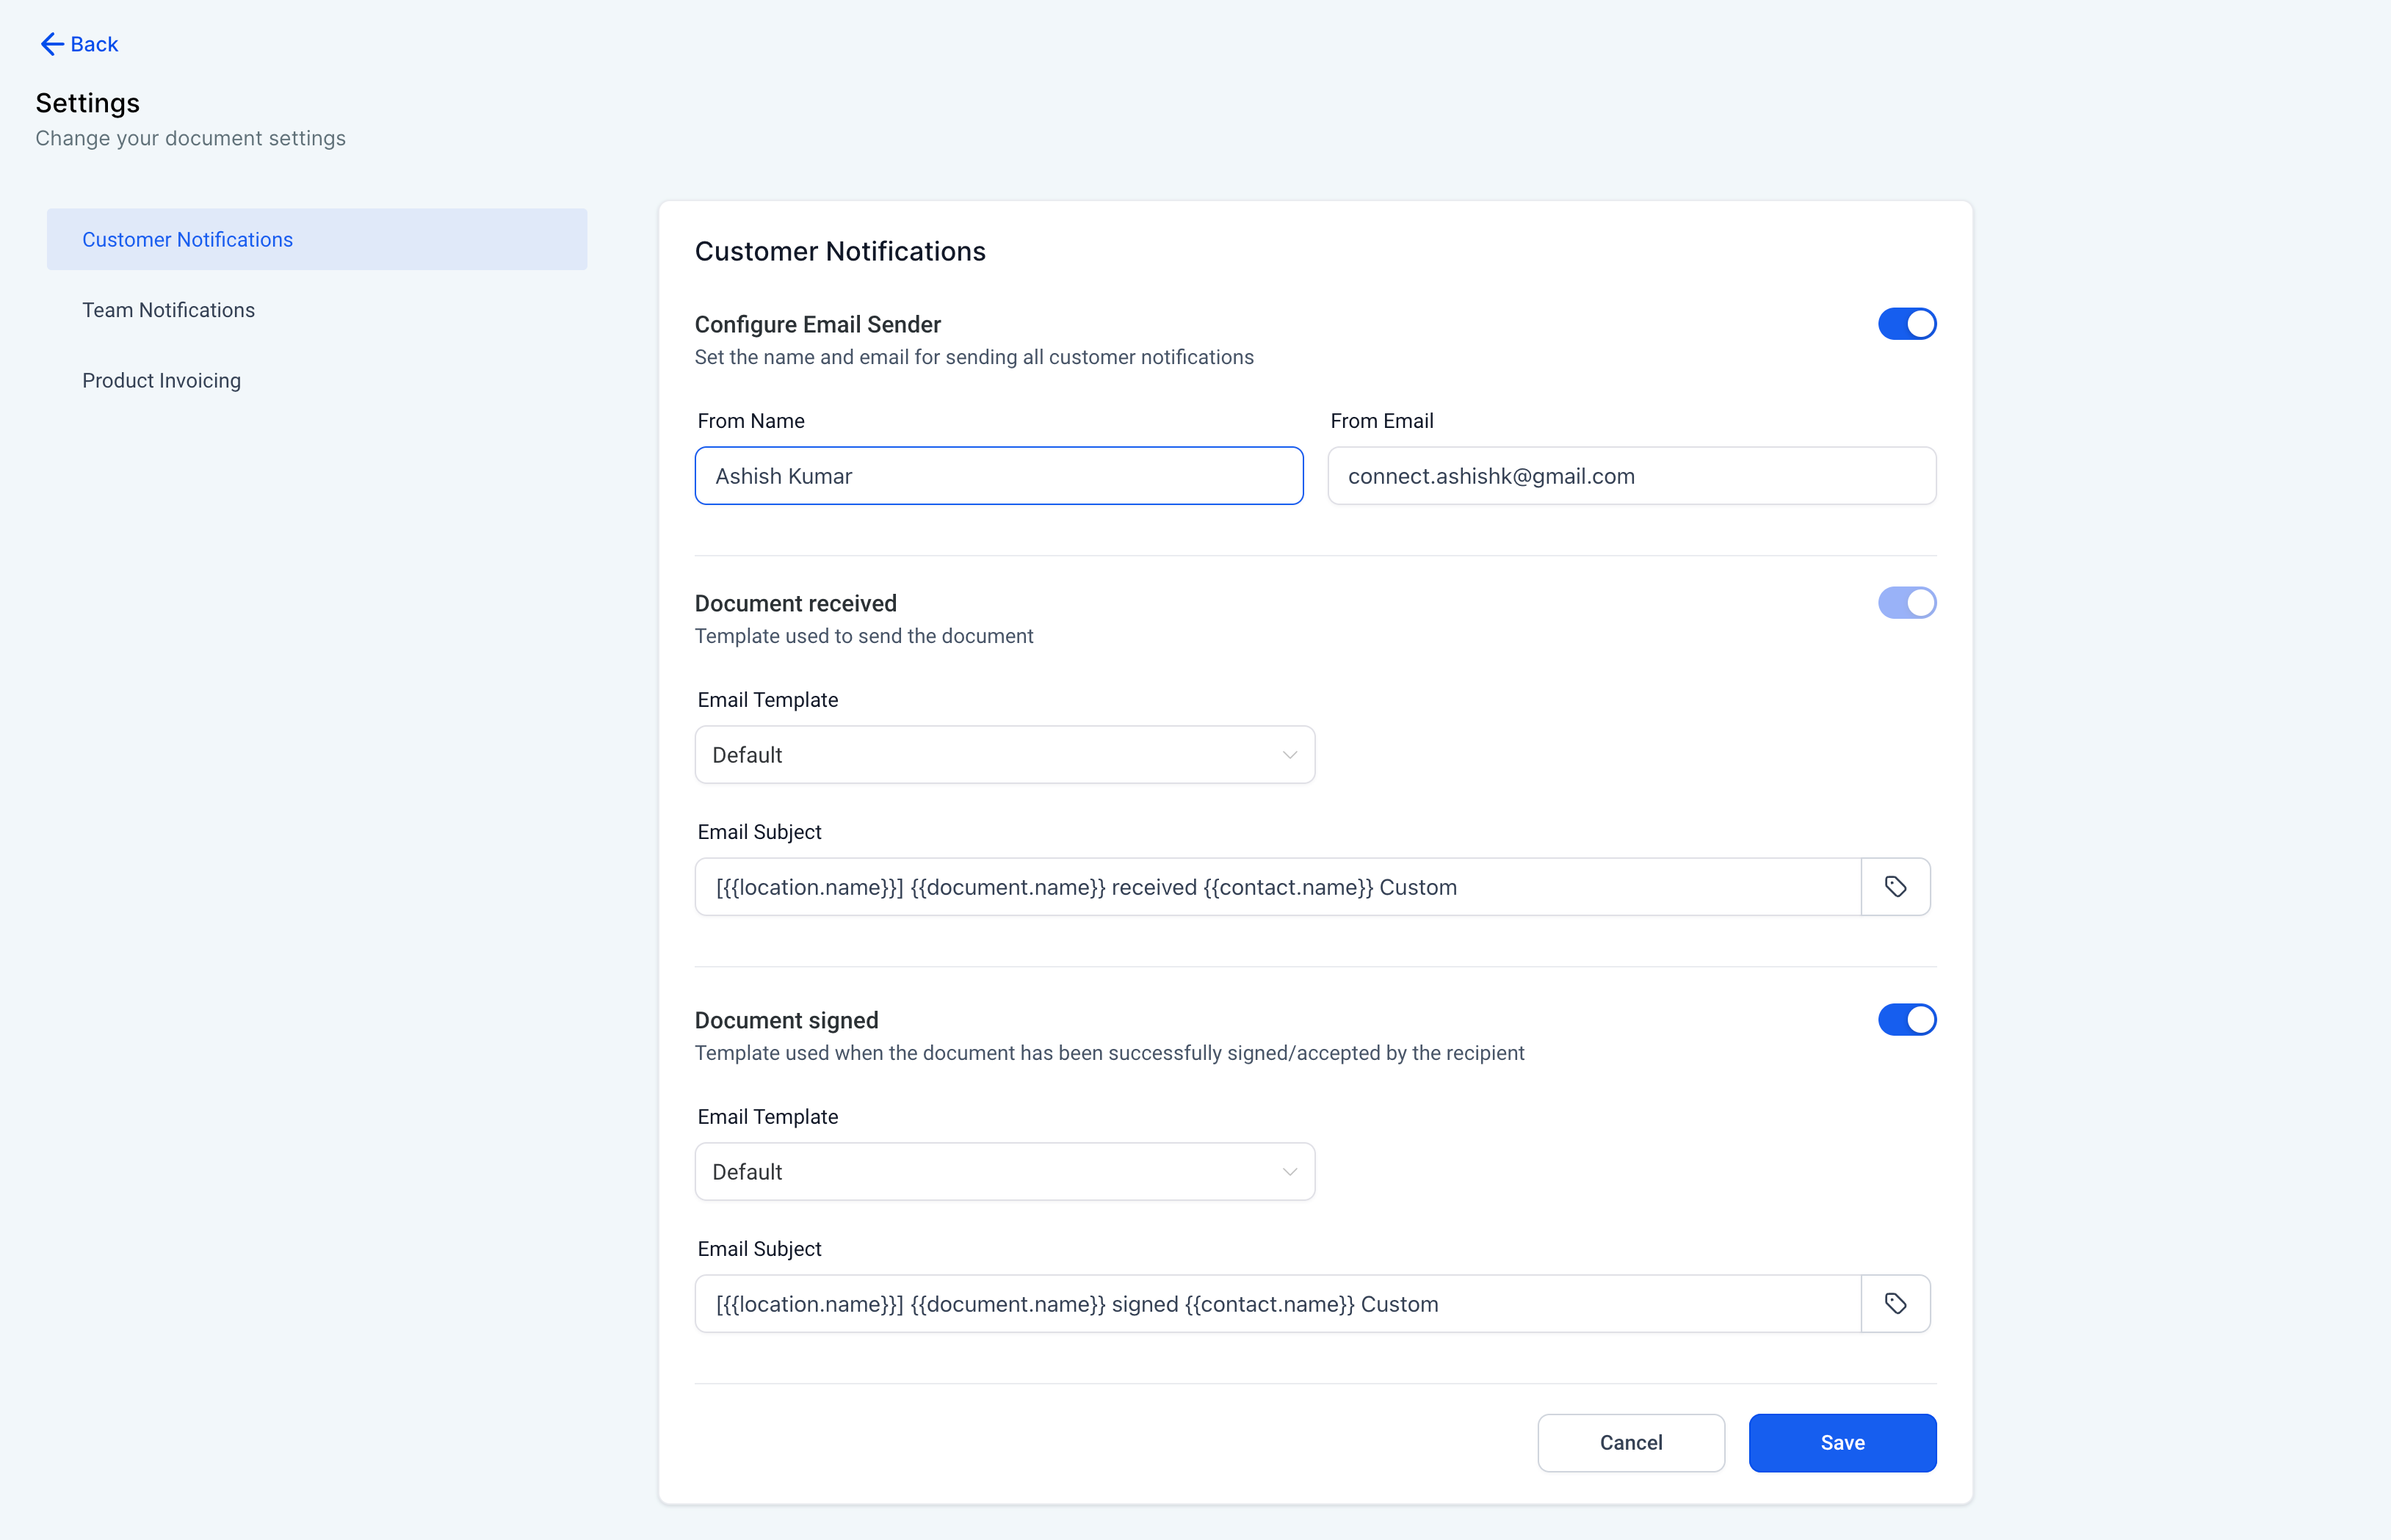
Task: Edit the Document signed Email Subject field
Action: tap(1276, 1304)
